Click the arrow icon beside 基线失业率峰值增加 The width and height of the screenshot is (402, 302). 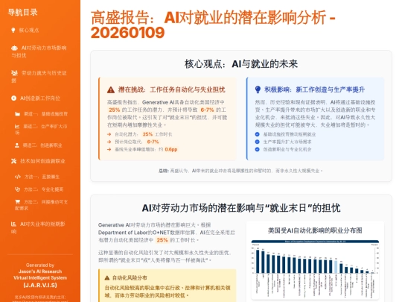pyautogui.click(x=109, y=149)
